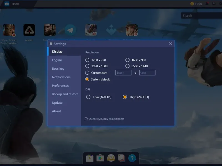Click the Resolution section heading
Screen dimensions: 222x166
point(92,52)
